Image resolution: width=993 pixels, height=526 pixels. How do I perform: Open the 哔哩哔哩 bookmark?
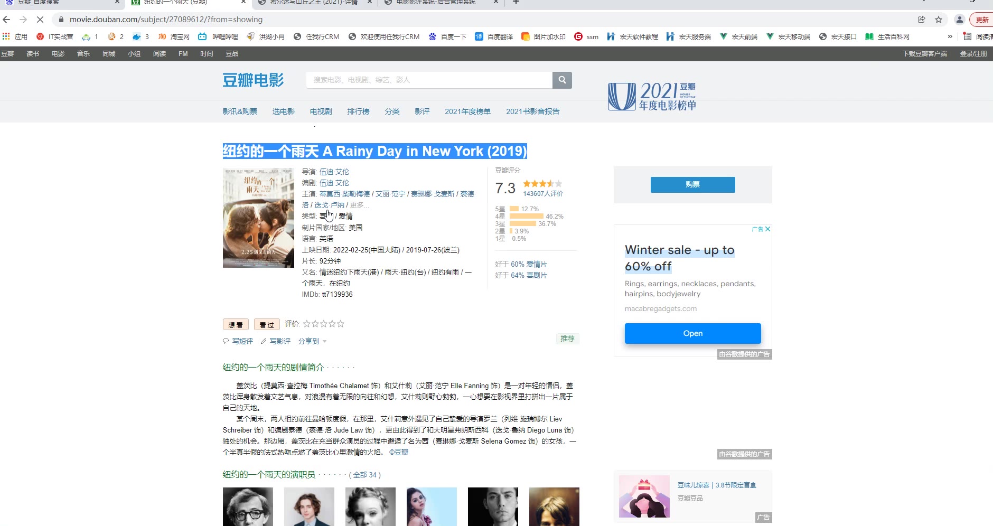[218, 36]
